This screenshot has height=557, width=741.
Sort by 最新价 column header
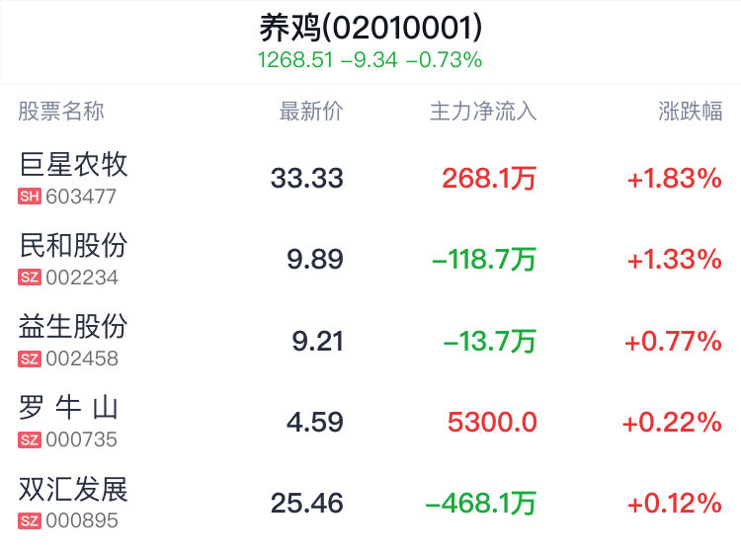click(x=311, y=111)
